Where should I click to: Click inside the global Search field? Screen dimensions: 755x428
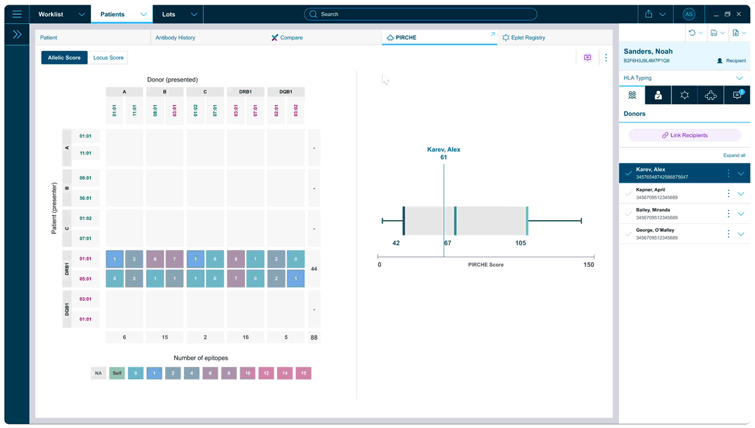(x=420, y=13)
